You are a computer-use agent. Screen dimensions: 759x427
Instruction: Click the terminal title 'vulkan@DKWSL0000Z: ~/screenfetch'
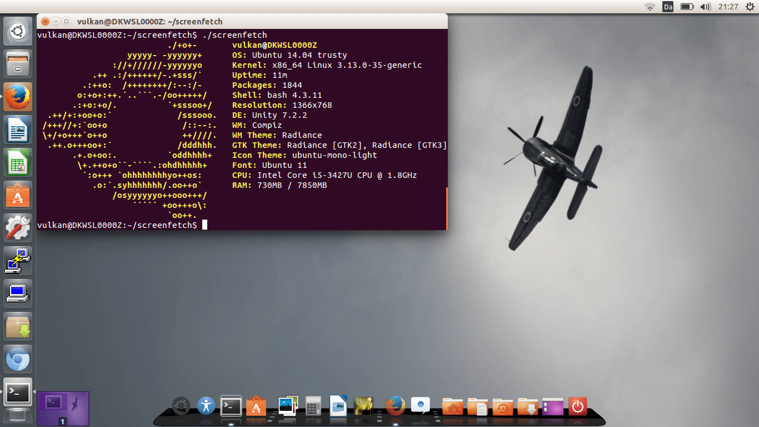[x=149, y=22]
